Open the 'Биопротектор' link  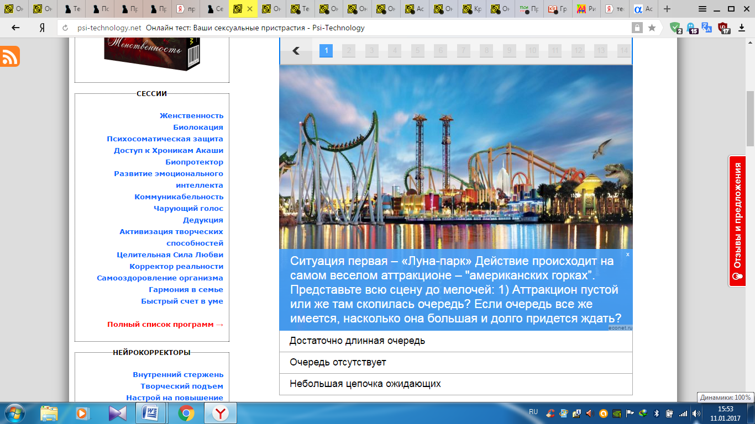195,162
